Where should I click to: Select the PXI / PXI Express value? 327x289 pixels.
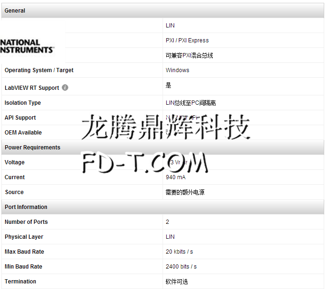187,40
